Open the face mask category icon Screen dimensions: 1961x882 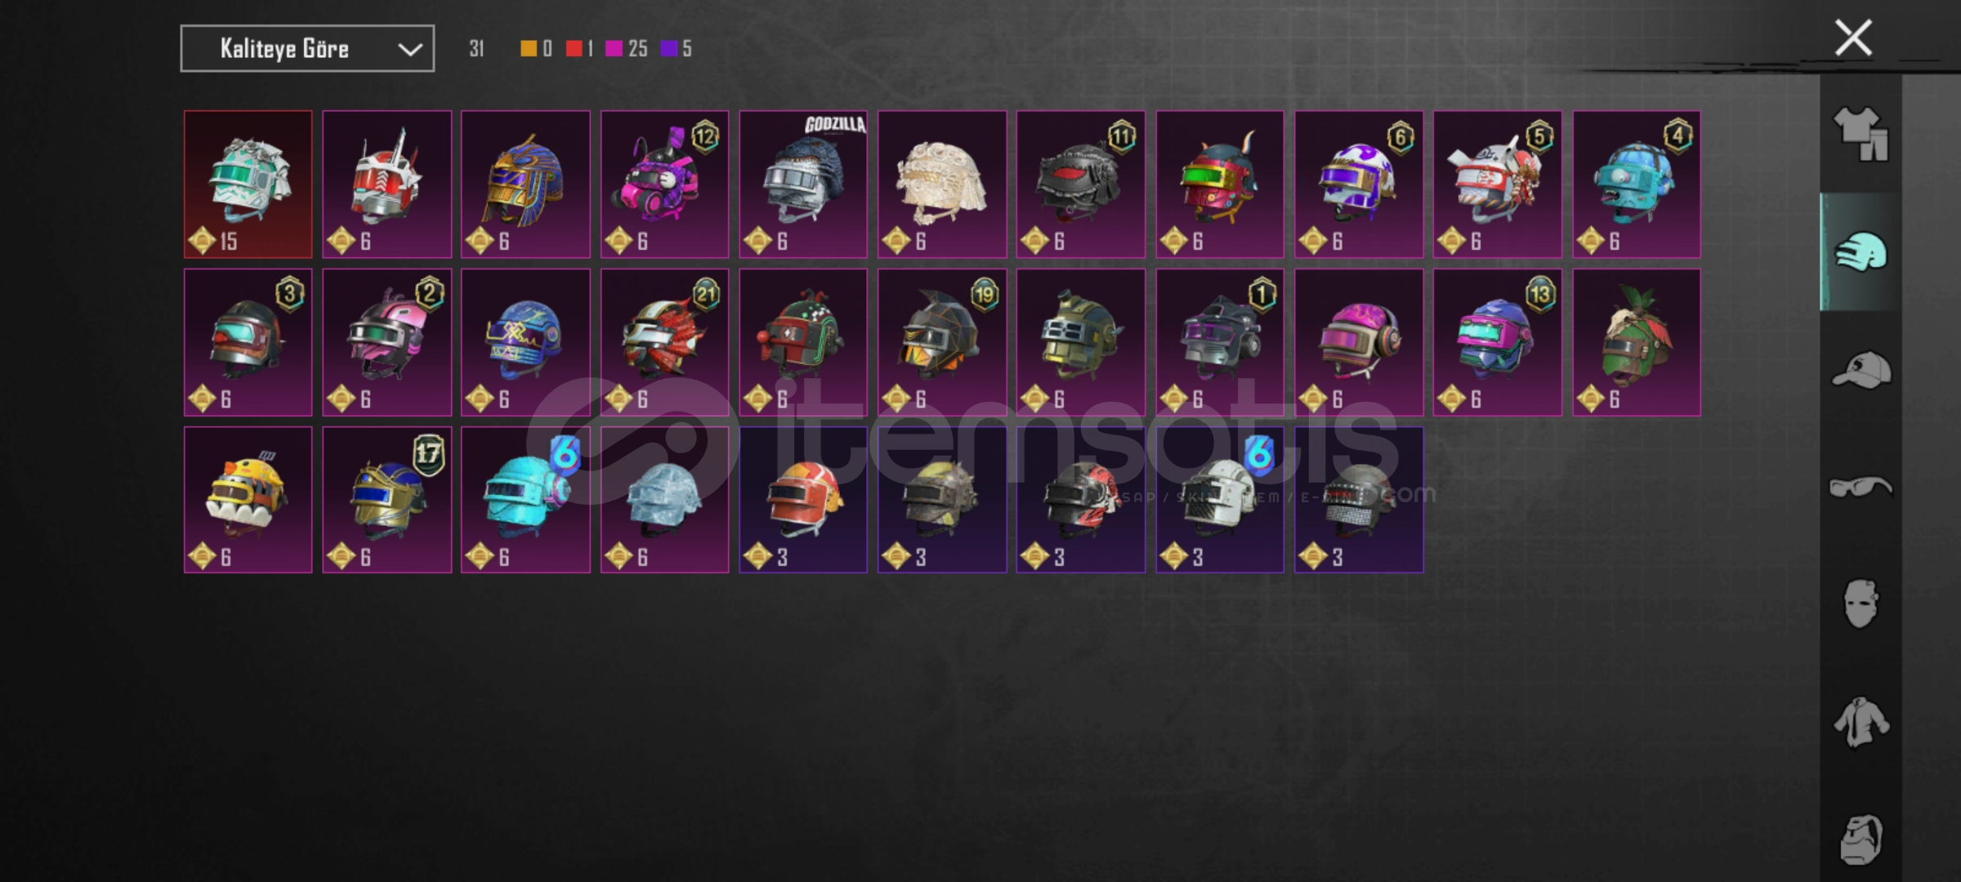pyautogui.click(x=1861, y=604)
